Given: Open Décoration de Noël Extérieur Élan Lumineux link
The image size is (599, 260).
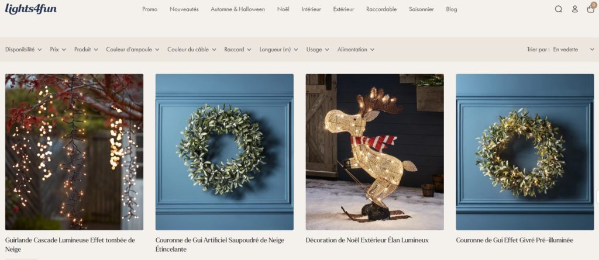Looking at the screenshot, I should click(367, 240).
